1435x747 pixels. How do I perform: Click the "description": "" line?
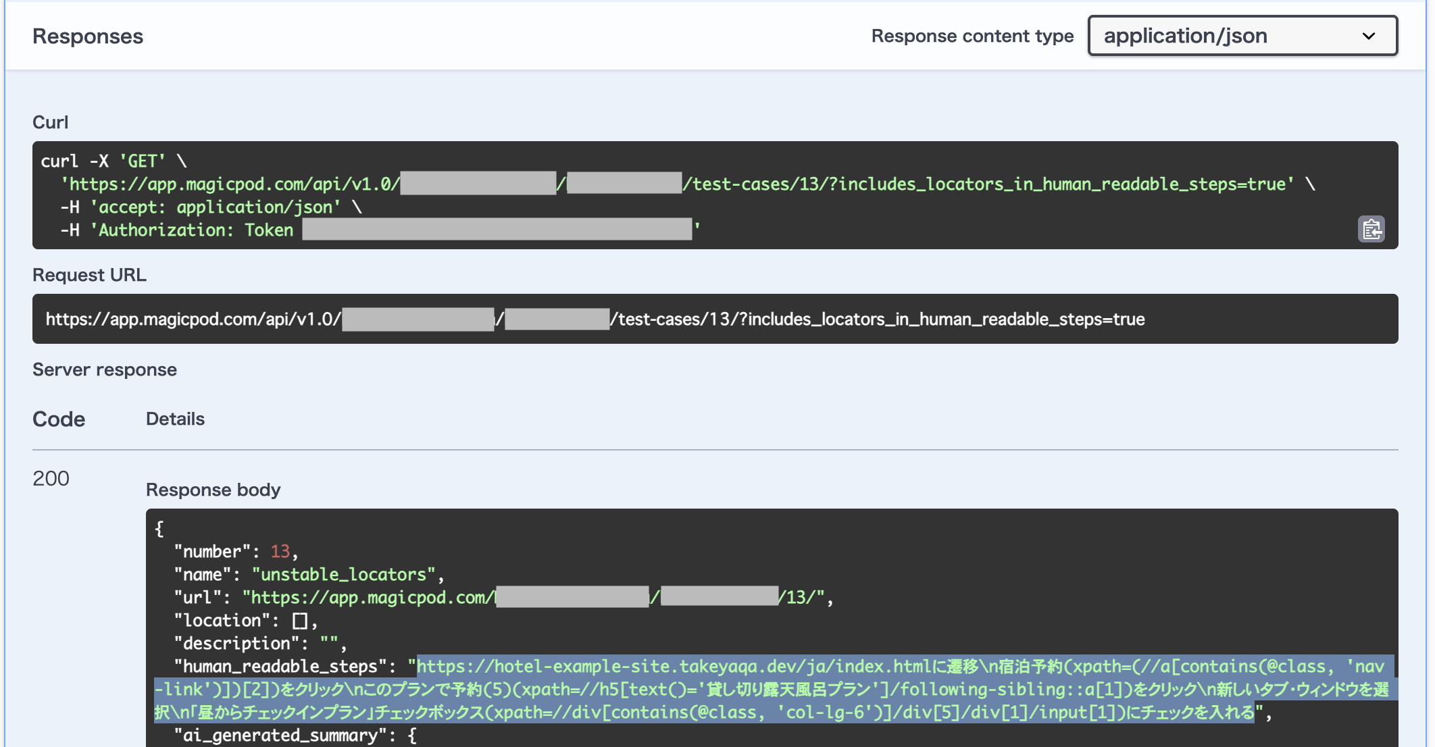click(260, 644)
